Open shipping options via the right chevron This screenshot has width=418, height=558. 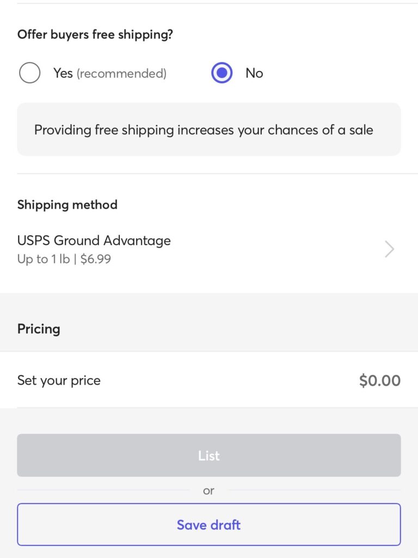(389, 250)
